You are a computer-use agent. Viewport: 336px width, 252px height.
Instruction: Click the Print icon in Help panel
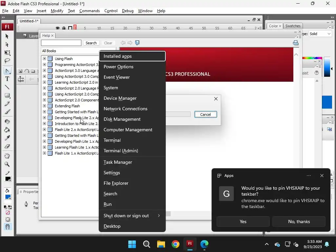point(296,43)
